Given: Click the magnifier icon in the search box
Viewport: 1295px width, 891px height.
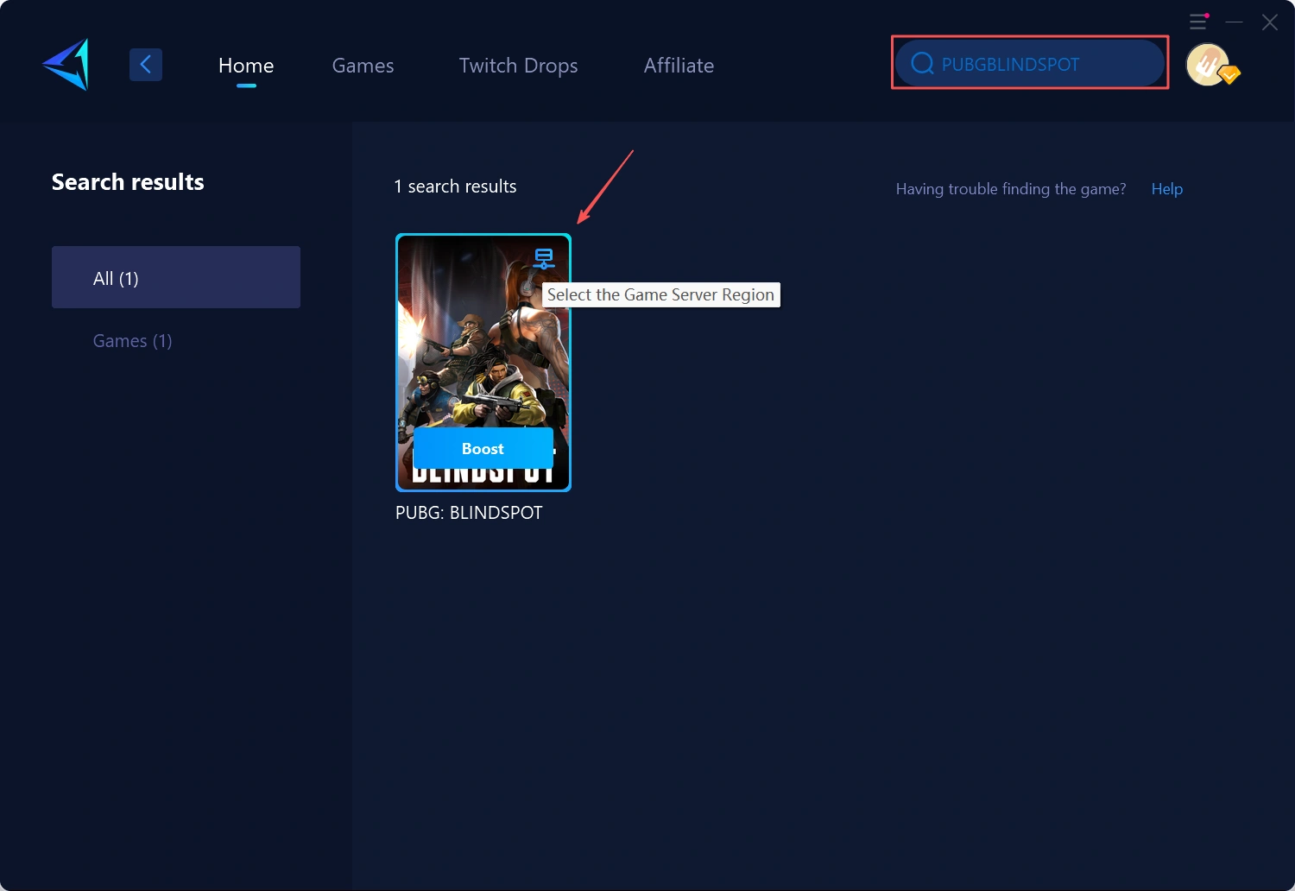Looking at the screenshot, I should pyautogui.click(x=922, y=64).
